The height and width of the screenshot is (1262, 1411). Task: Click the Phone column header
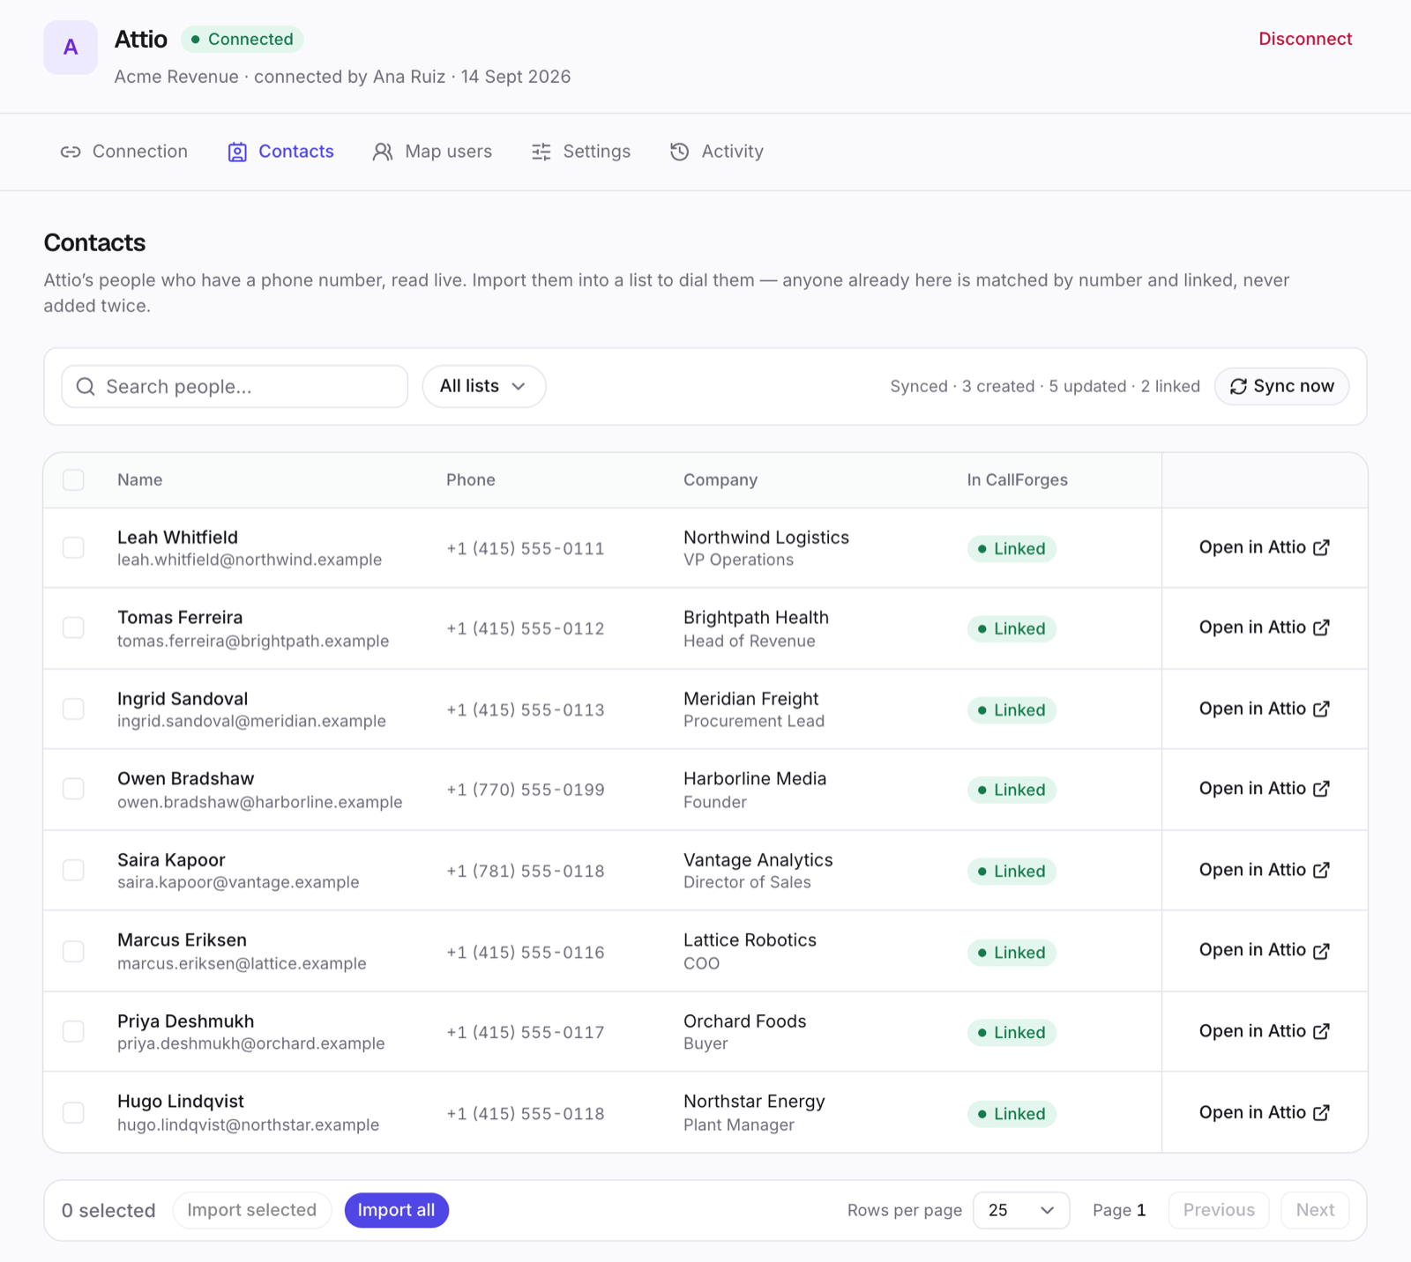coord(471,479)
